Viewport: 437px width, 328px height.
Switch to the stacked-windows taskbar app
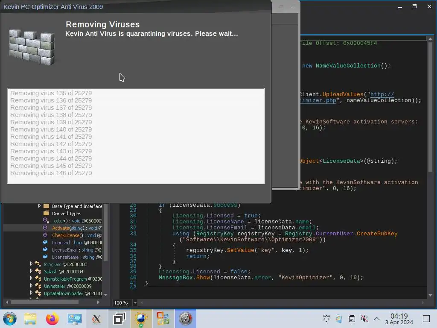coord(119,319)
